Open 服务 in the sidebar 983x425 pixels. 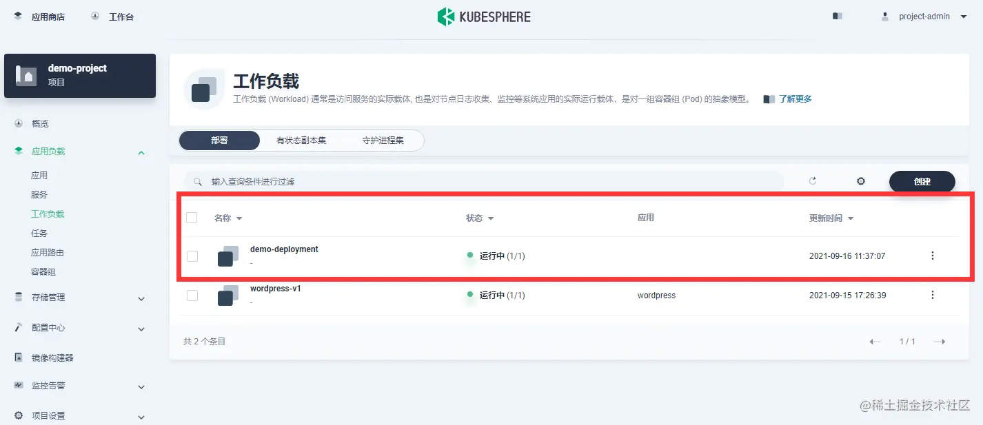[x=39, y=195]
